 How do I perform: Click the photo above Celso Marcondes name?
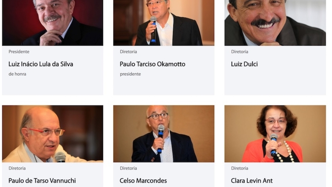point(164,134)
